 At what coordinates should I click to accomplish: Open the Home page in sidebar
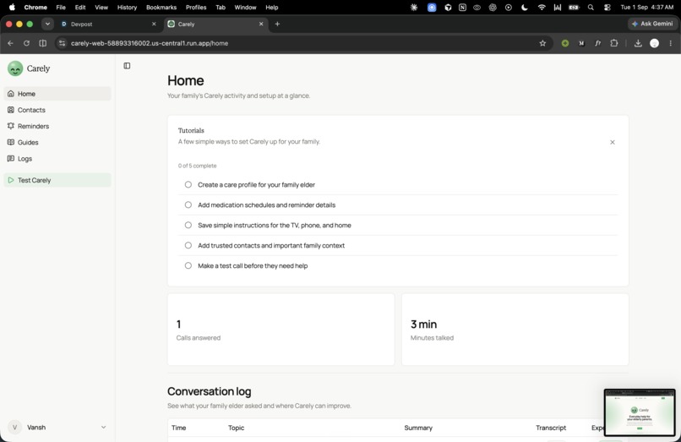coord(57,94)
